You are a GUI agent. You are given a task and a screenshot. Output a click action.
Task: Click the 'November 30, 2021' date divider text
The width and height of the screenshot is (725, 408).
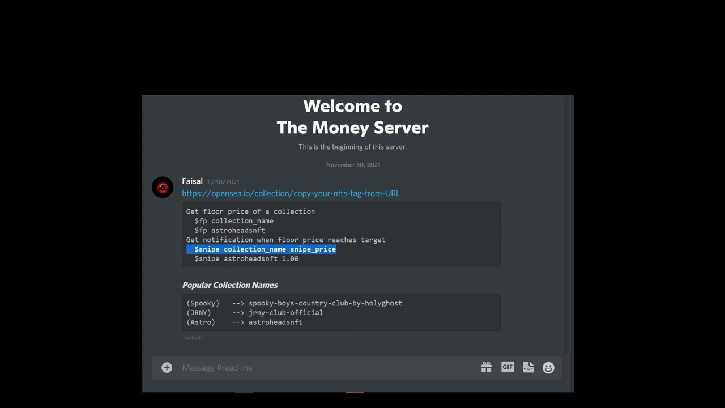coord(353,165)
